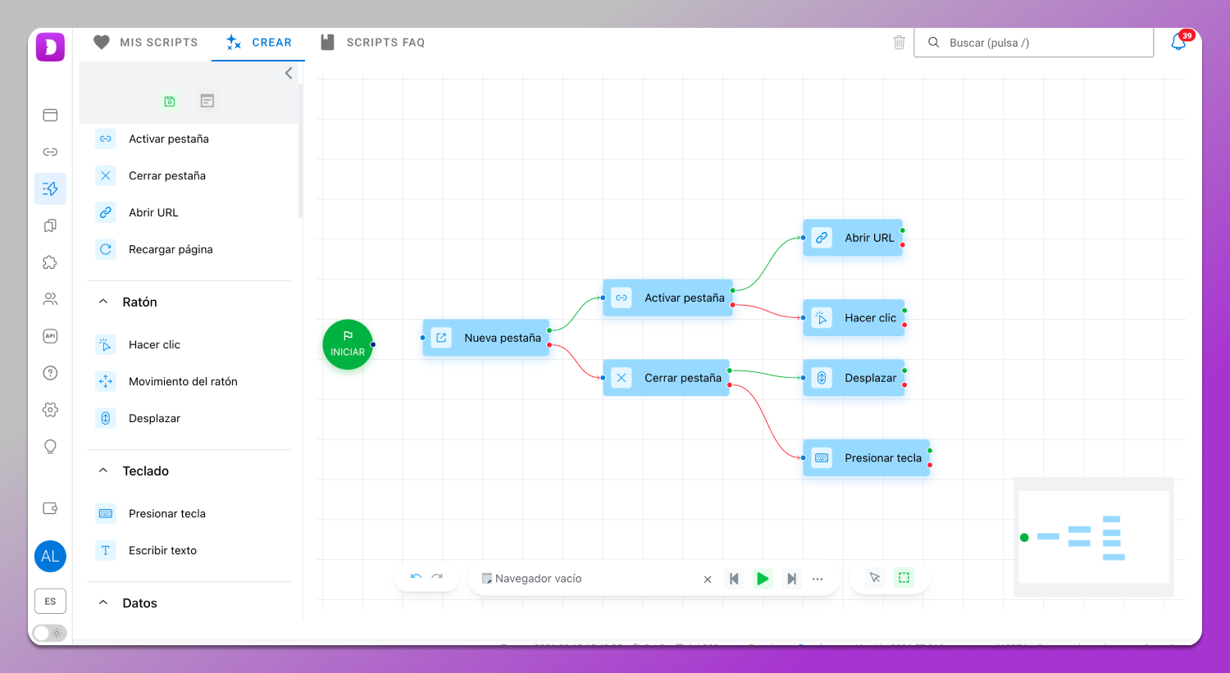Click the undo arrow in bottom toolbar

click(x=416, y=577)
